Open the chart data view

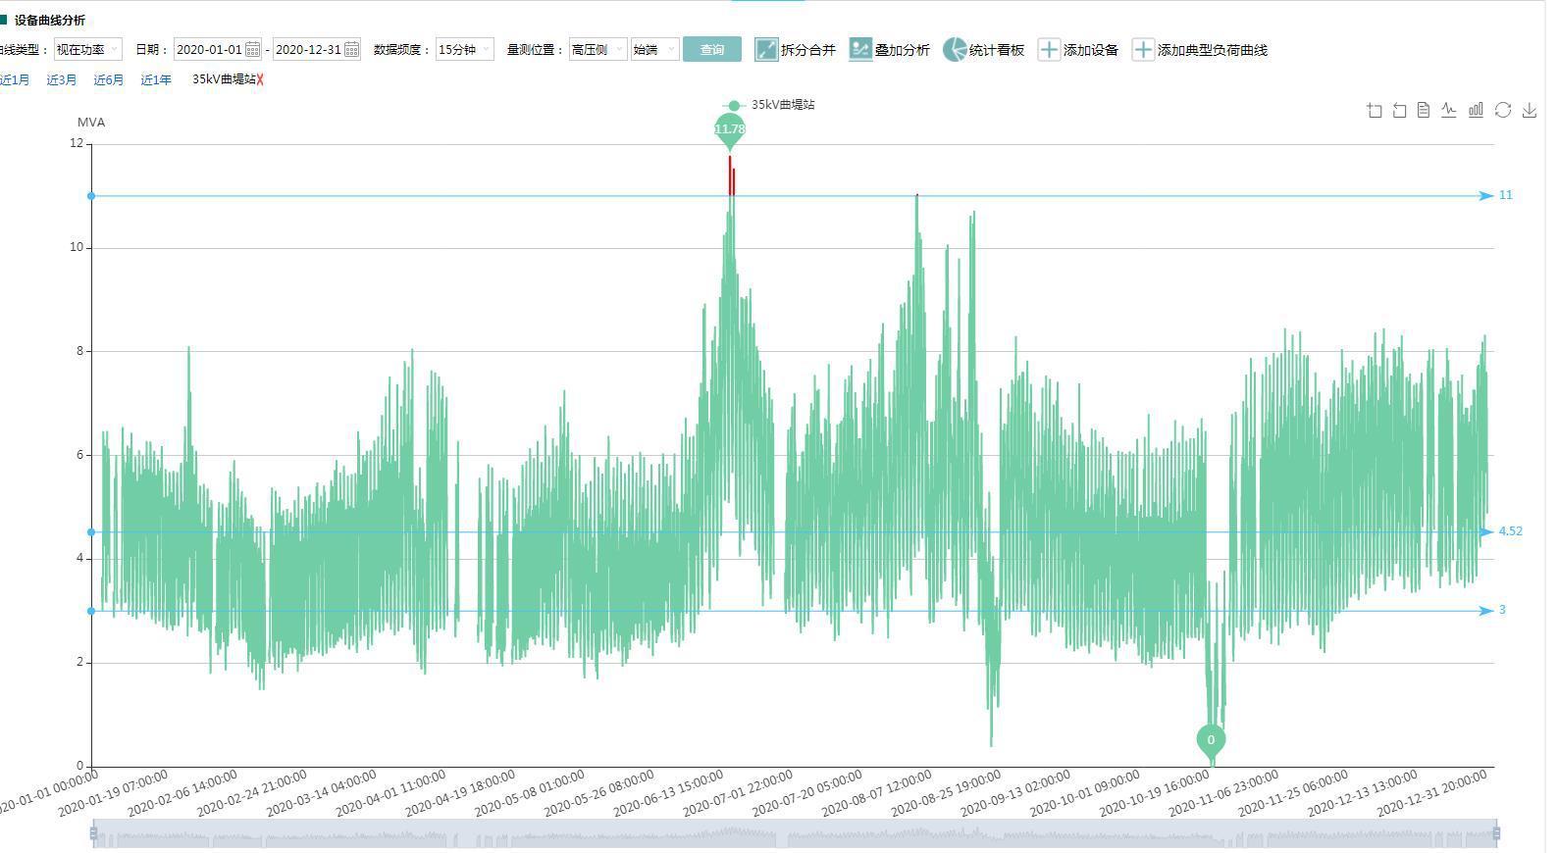click(1424, 111)
